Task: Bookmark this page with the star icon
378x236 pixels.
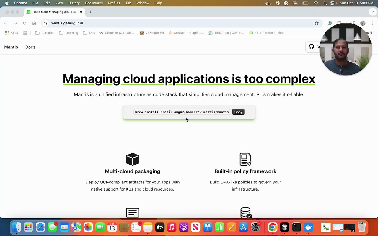Action: [317, 23]
